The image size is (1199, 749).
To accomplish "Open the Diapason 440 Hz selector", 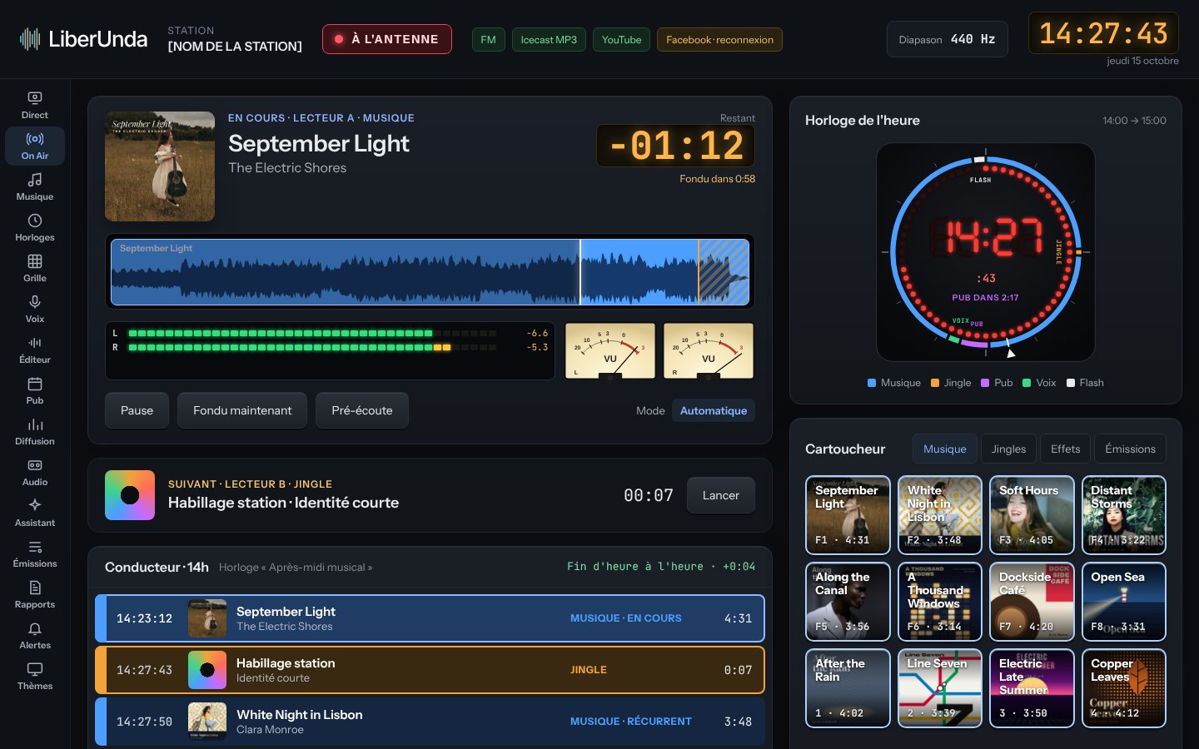I will tap(947, 39).
